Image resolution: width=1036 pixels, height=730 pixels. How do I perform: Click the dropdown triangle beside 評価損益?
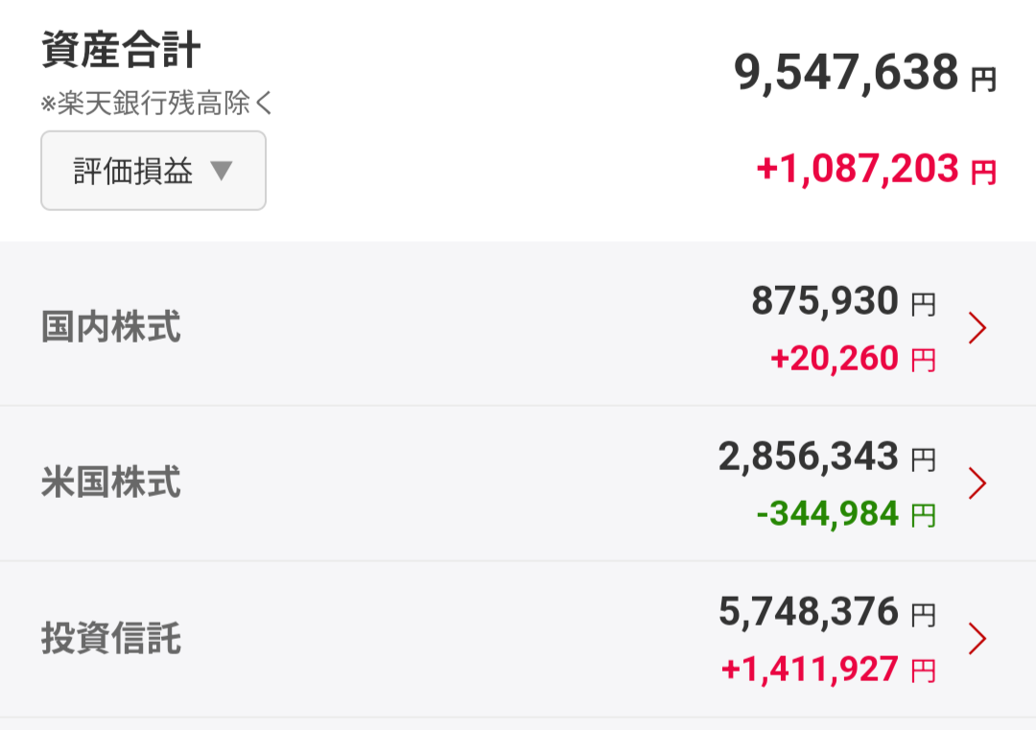[x=222, y=171]
